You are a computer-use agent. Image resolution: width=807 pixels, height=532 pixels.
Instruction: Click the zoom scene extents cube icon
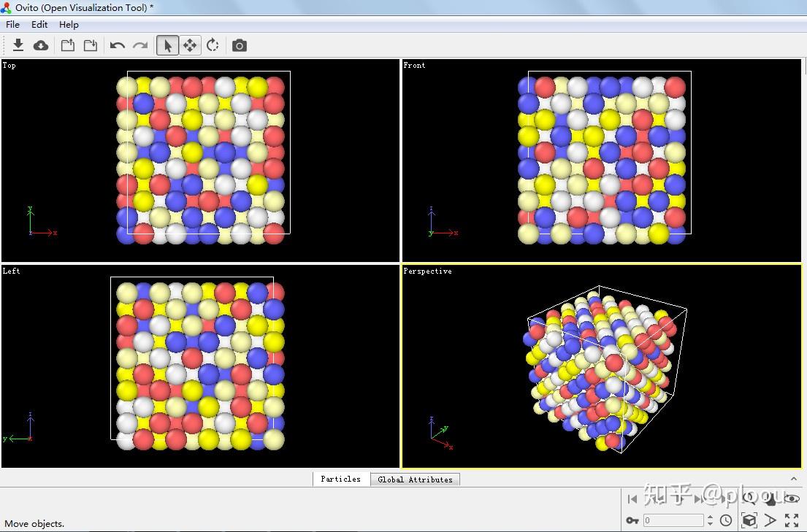click(x=749, y=520)
